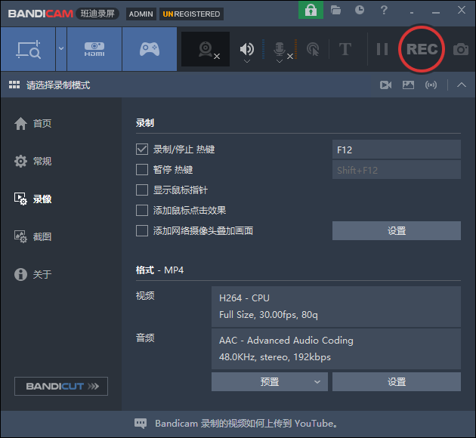Open the output folder icon
Image resolution: width=476 pixels, height=438 pixels.
click(x=335, y=11)
